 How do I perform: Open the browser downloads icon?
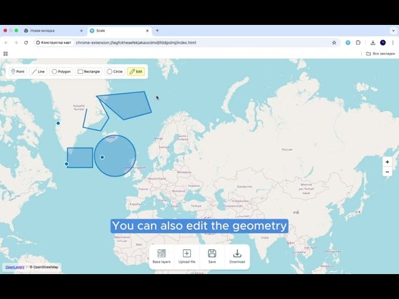coord(373,43)
